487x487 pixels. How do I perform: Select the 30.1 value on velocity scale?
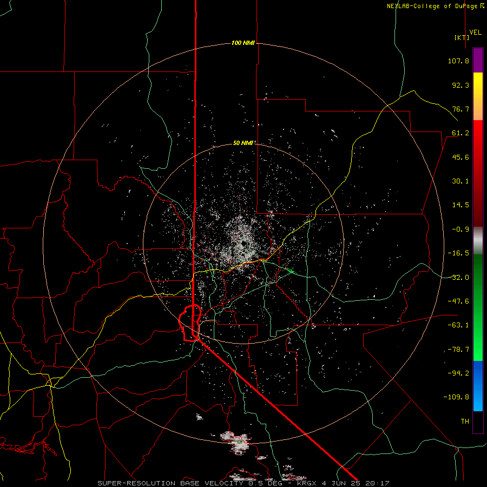point(460,181)
